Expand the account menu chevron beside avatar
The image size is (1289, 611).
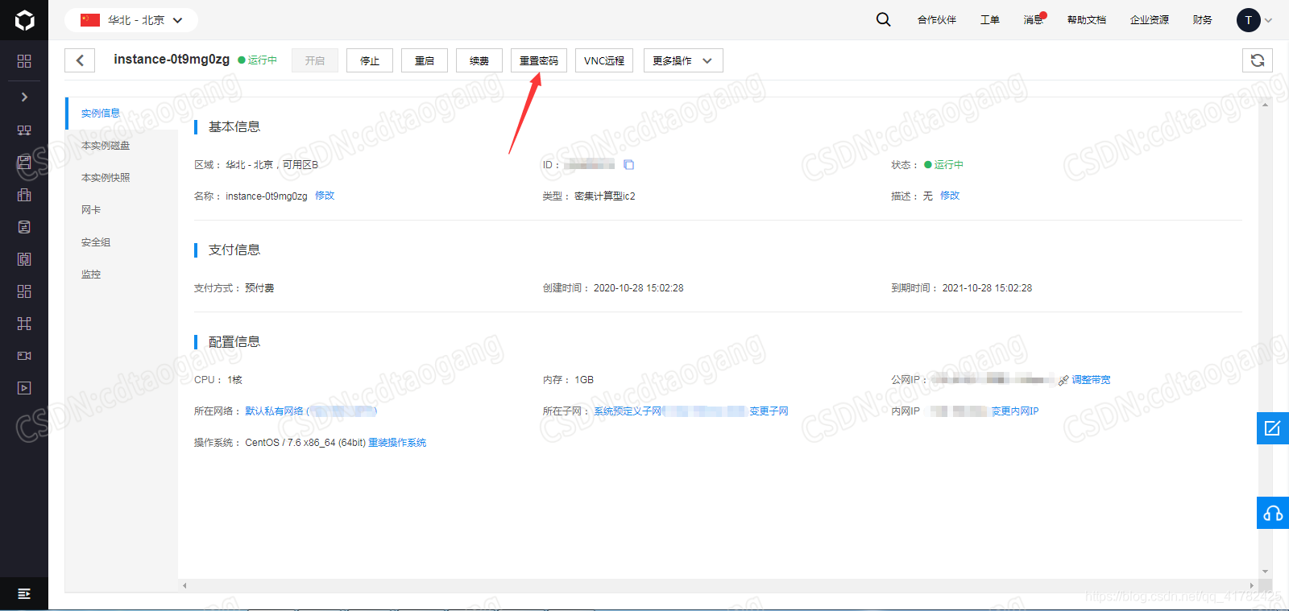[x=1268, y=21]
